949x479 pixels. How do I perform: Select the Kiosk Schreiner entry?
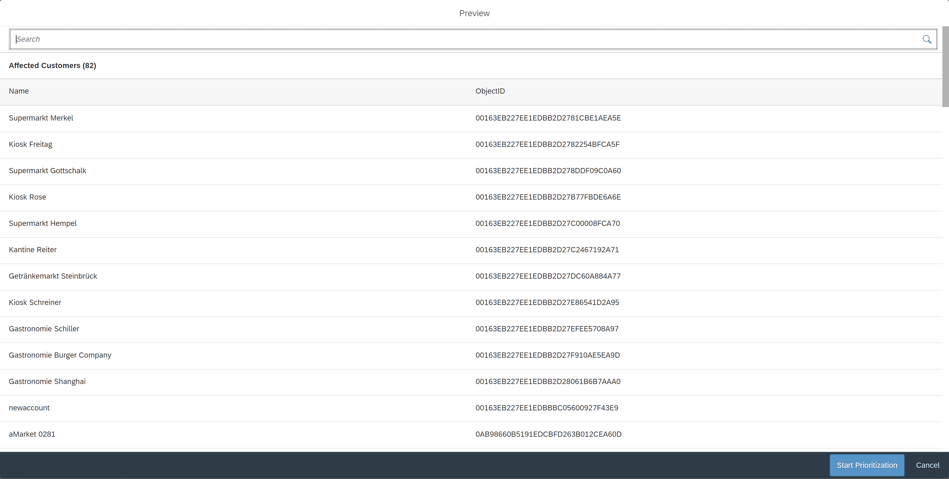coord(35,302)
